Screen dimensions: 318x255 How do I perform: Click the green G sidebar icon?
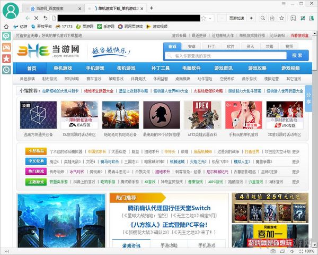click(6, 37)
